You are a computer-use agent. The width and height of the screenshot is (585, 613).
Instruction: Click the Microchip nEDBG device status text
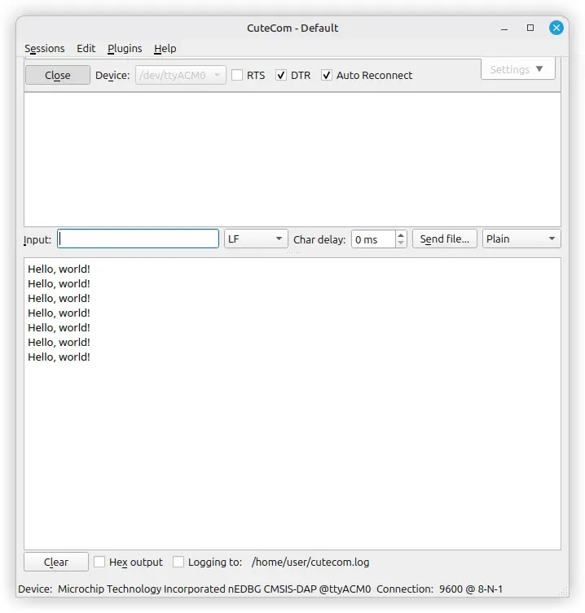214,589
